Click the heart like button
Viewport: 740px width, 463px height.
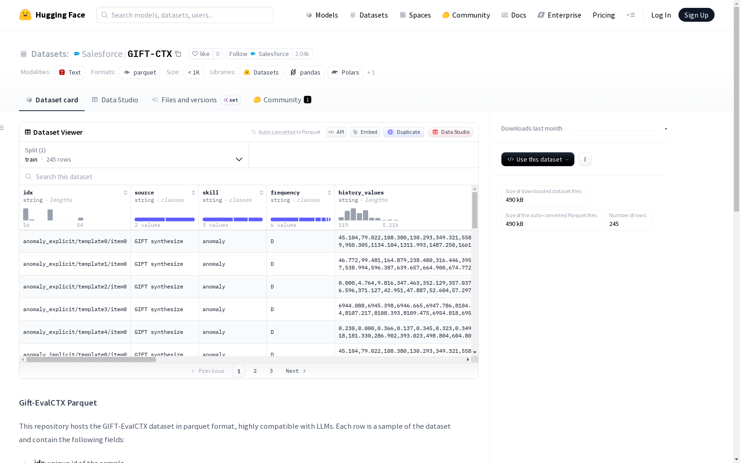click(201, 54)
